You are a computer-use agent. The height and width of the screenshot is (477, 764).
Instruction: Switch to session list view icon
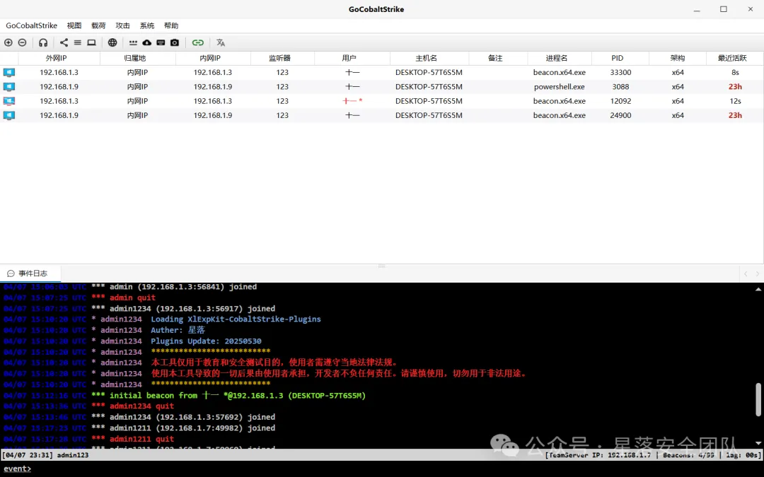click(78, 43)
